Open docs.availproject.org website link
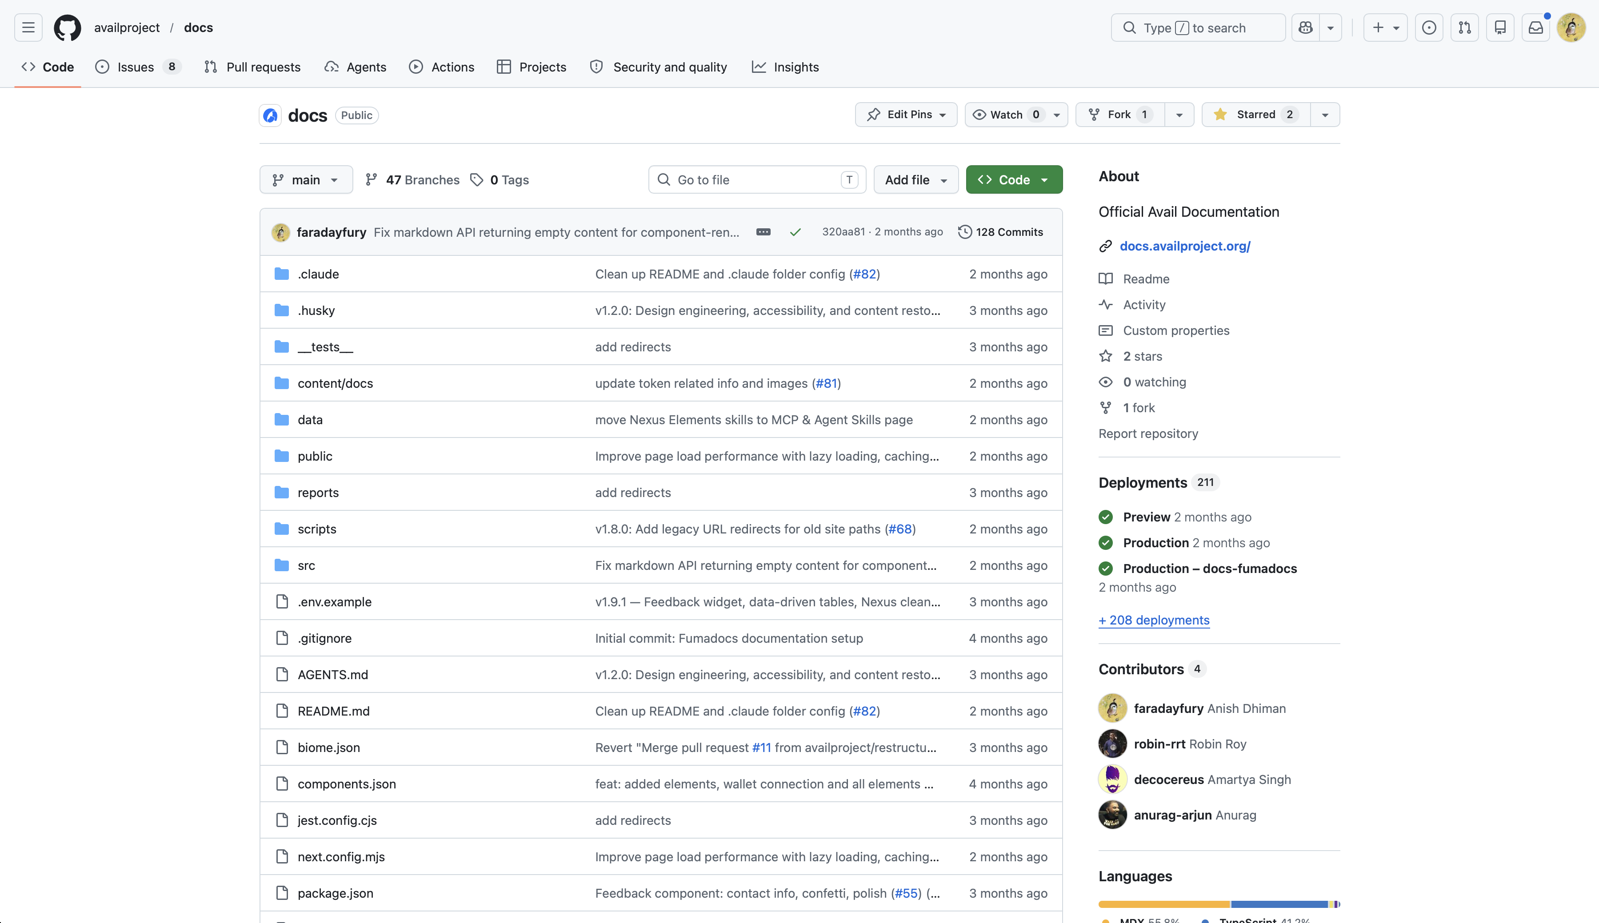The height and width of the screenshot is (923, 1599). (1185, 246)
